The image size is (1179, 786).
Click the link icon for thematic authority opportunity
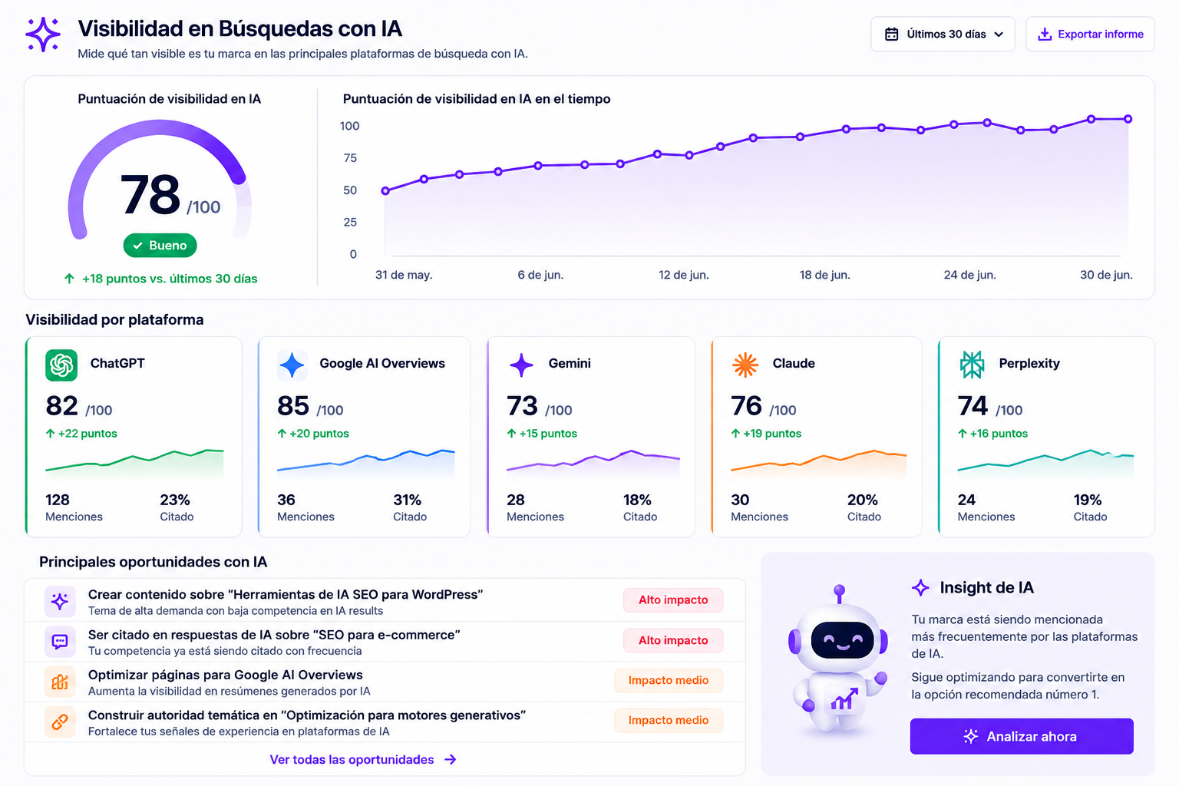(60, 722)
